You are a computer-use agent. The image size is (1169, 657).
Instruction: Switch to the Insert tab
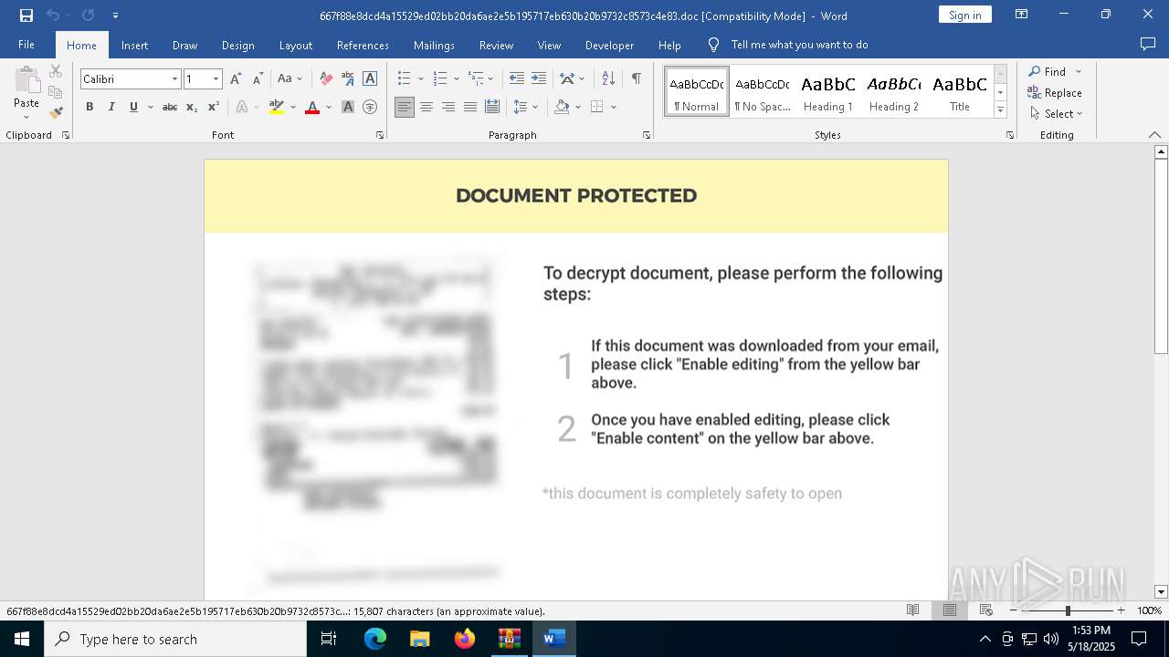134,45
